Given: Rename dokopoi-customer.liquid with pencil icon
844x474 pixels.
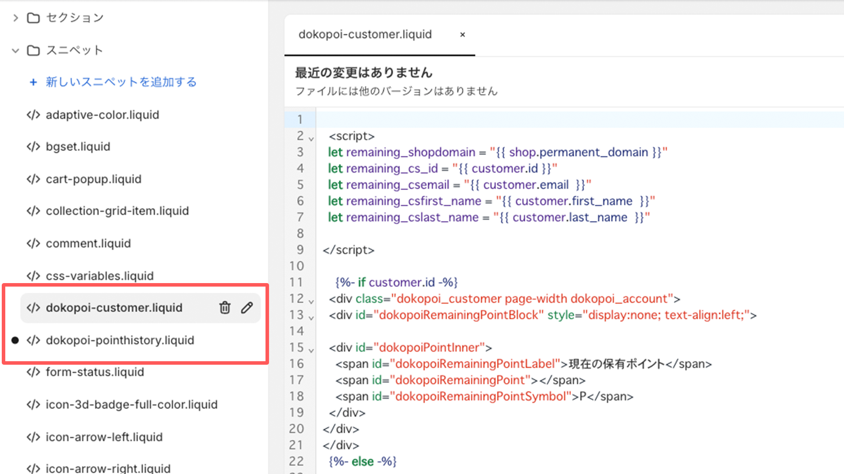Looking at the screenshot, I should pyautogui.click(x=247, y=308).
